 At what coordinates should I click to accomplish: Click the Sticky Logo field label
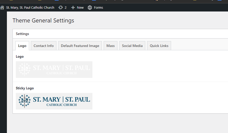[25, 88]
